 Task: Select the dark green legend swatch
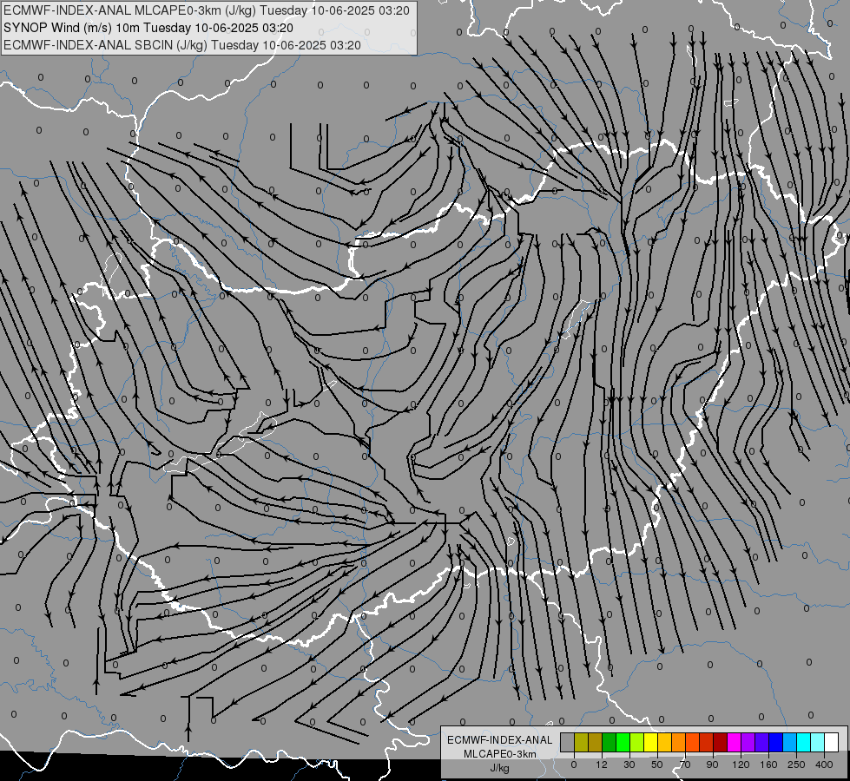coord(609,742)
